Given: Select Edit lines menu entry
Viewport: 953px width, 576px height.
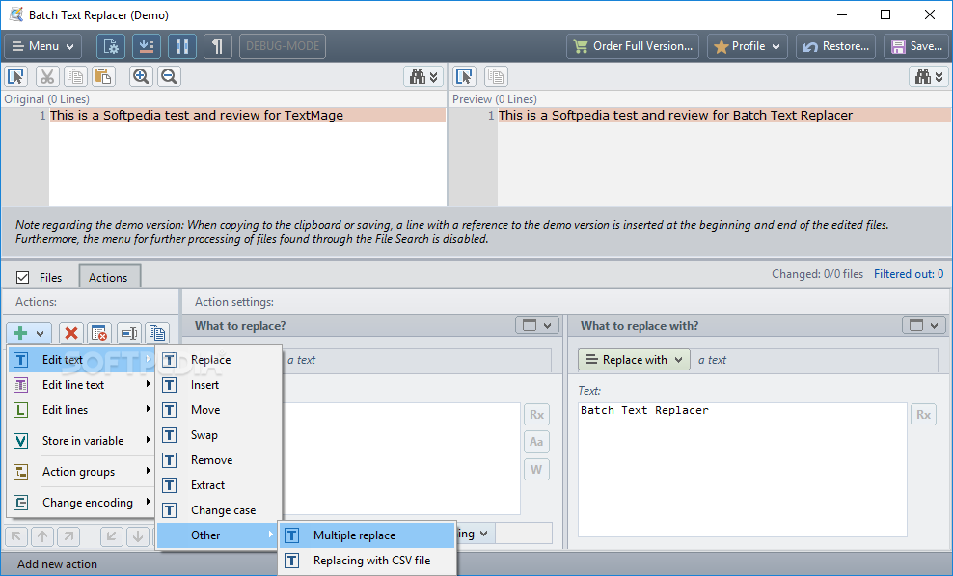Looking at the screenshot, I should (x=81, y=410).
